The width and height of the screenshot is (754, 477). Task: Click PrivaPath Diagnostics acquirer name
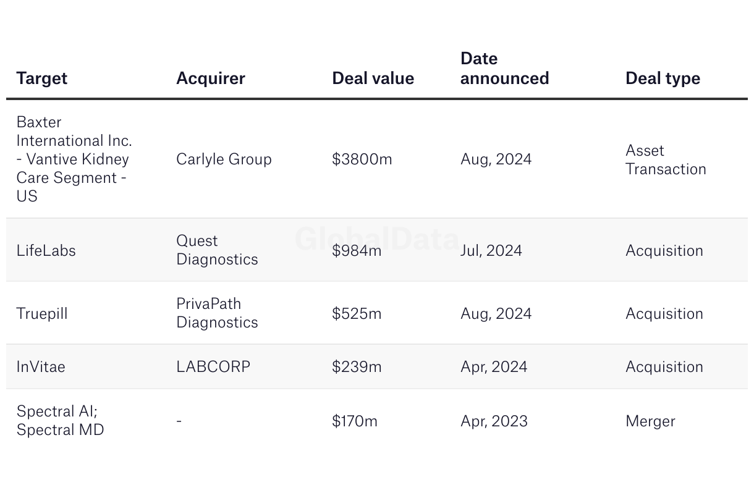pyautogui.click(x=217, y=313)
